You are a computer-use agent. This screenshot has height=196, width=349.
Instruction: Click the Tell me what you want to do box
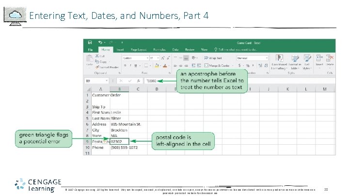[x=236, y=49]
